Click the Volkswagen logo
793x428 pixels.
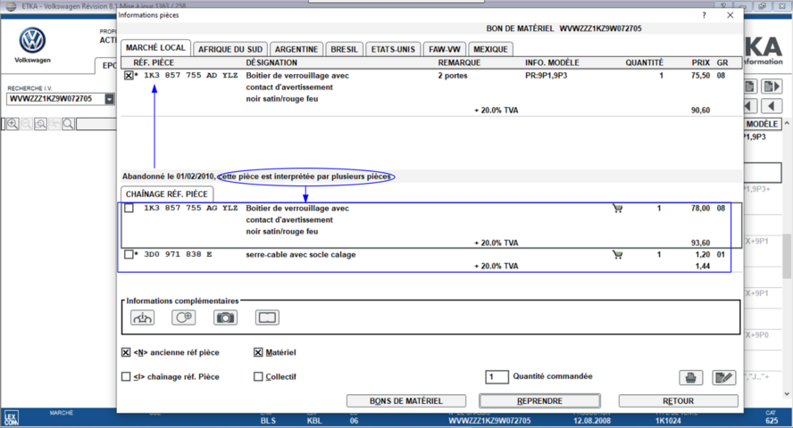coord(32,40)
